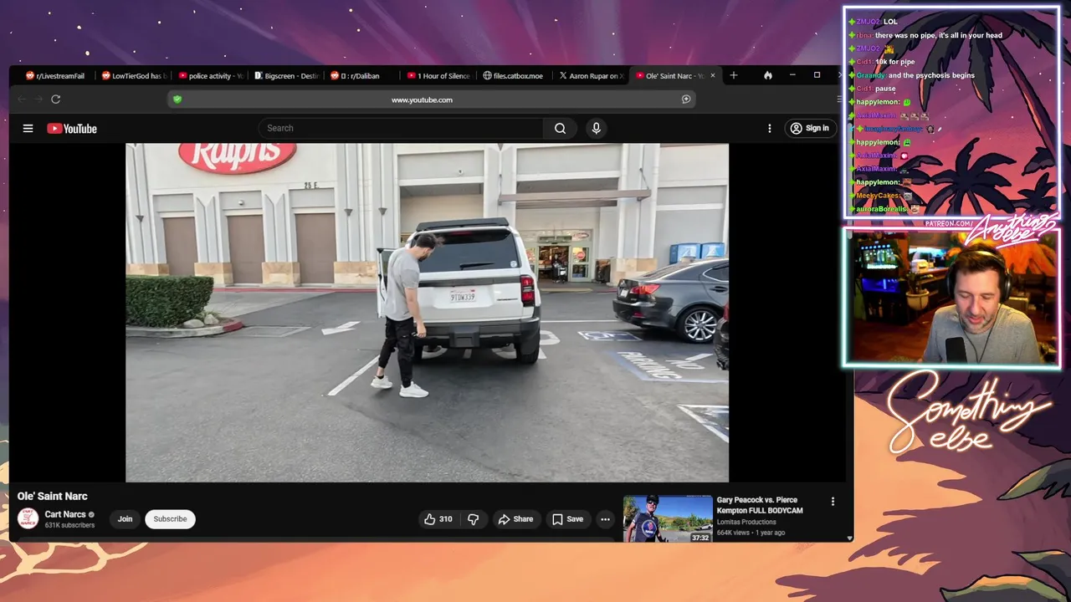This screenshot has height=602, width=1071.
Task: Open the YouTube hamburger guide menu
Action: [x=28, y=128]
